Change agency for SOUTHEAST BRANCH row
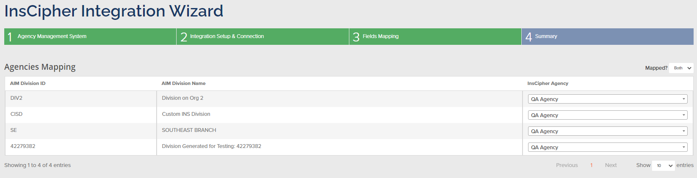 coord(607,131)
